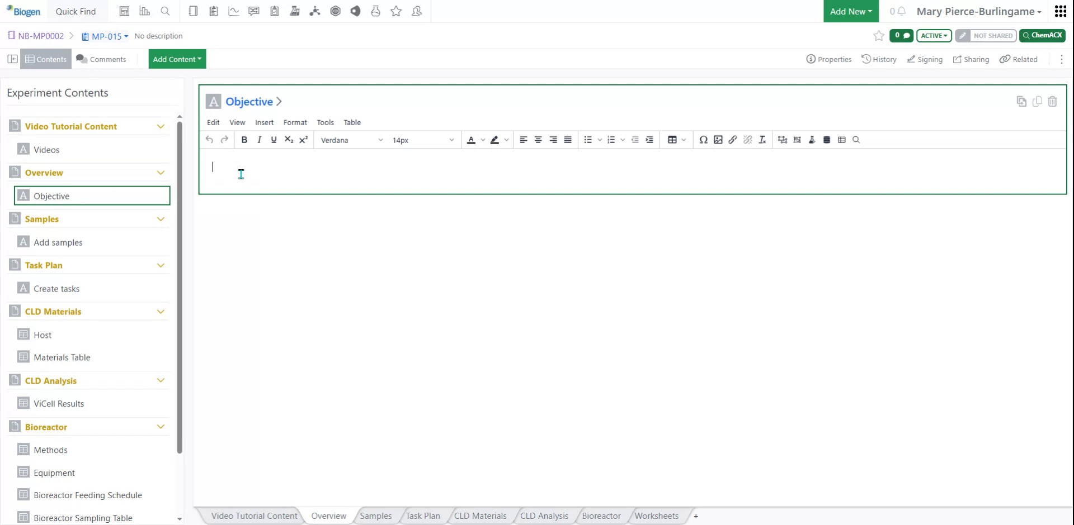Viewport: 1074px width, 525px height.
Task: Toggle underline text formatting
Action: click(274, 140)
